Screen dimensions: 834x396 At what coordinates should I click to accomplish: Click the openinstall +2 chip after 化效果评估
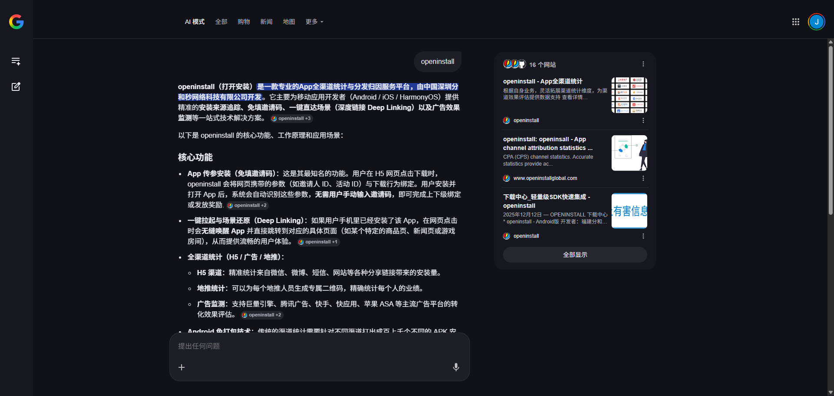[261, 315]
